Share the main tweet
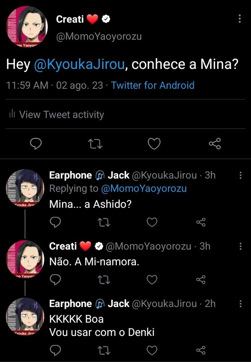The image size is (251, 362). click(214, 144)
